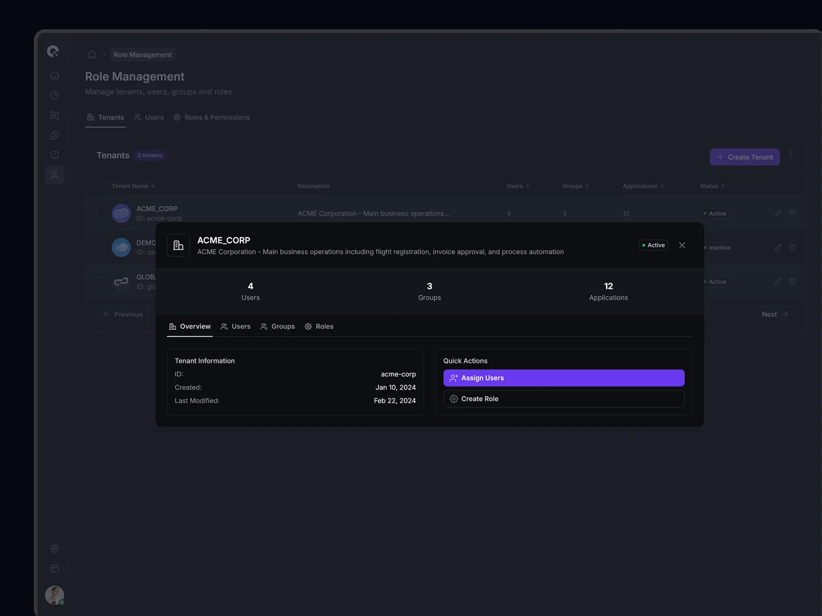Screen dimensions: 822x616
Task: Close the ACME_CORP details dialog
Action: pos(682,245)
